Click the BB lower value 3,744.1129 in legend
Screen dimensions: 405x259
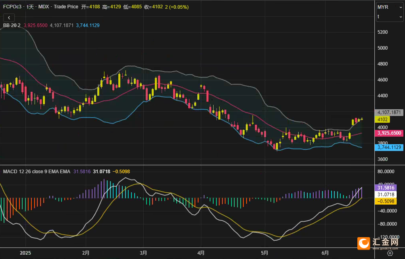[x=88, y=25]
